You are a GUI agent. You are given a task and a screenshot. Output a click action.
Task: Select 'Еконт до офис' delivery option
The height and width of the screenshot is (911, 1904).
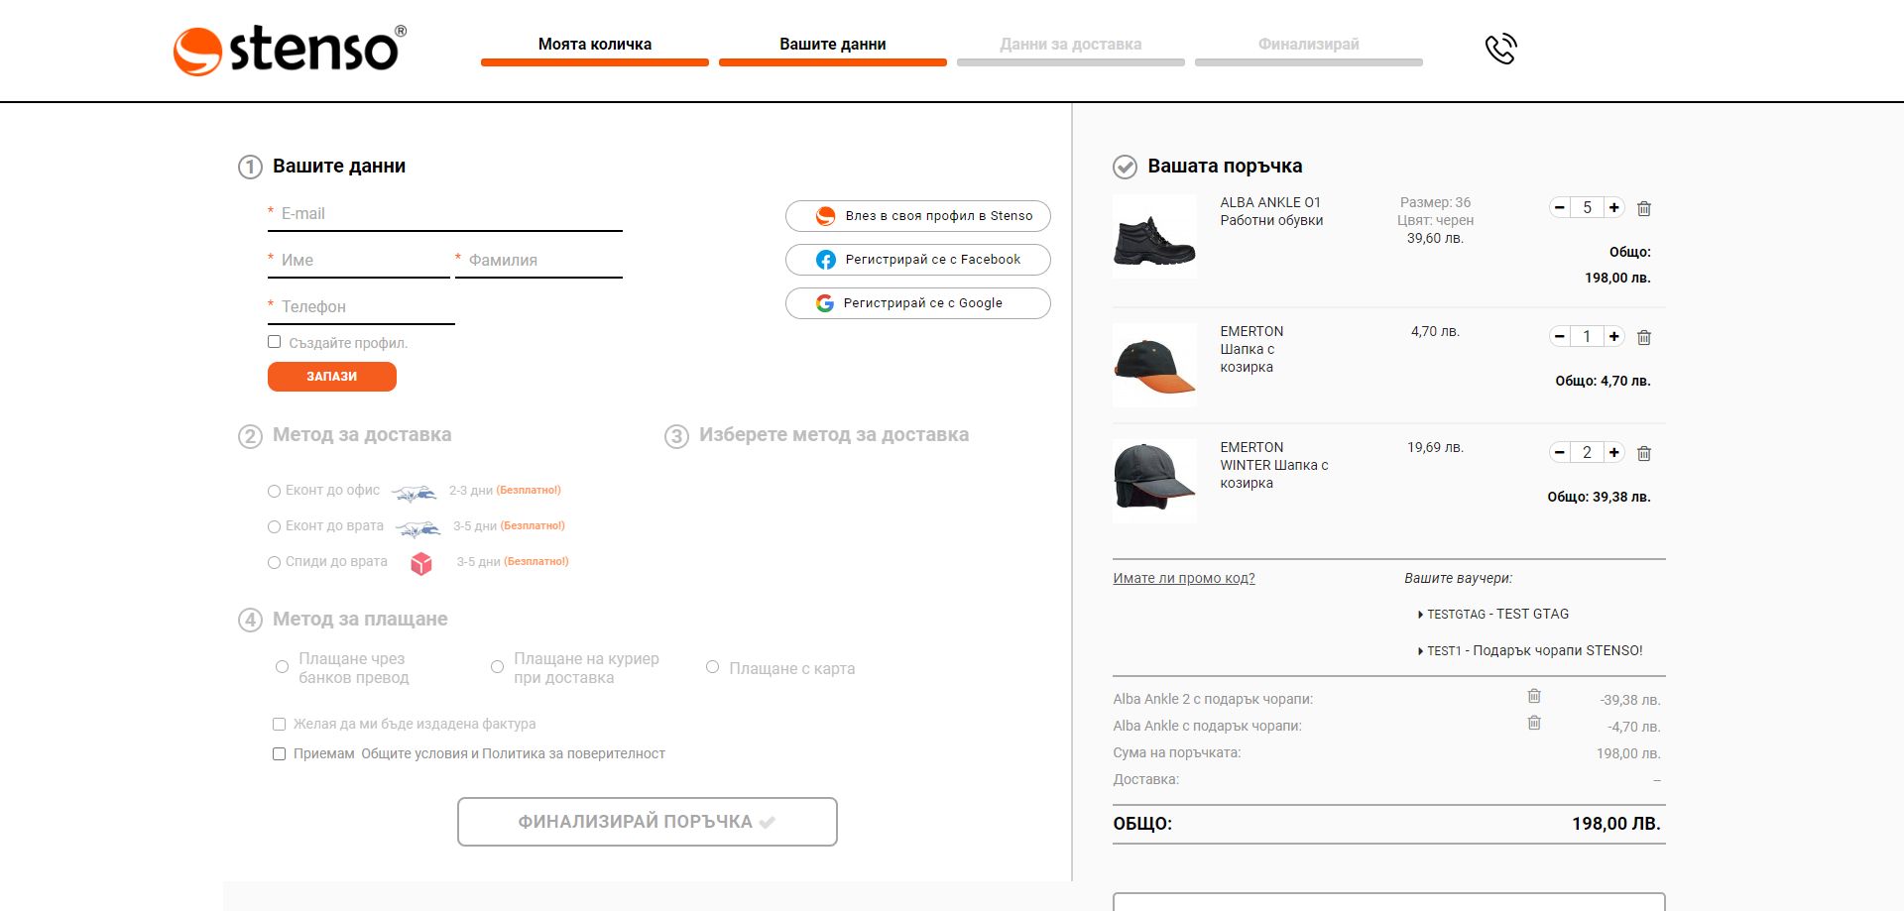pos(275,491)
